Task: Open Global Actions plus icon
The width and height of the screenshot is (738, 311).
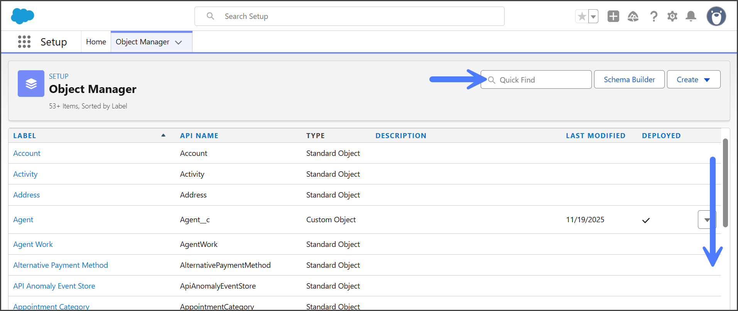Action: [613, 16]
